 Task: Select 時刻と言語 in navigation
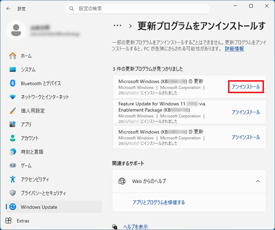pos(53,152)
